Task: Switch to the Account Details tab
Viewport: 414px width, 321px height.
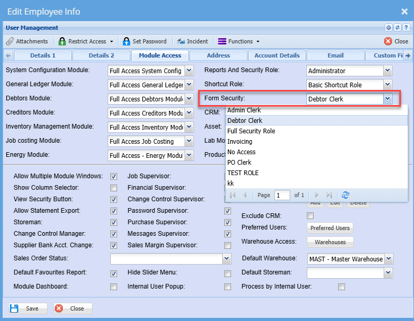Action: click(277, 55)
